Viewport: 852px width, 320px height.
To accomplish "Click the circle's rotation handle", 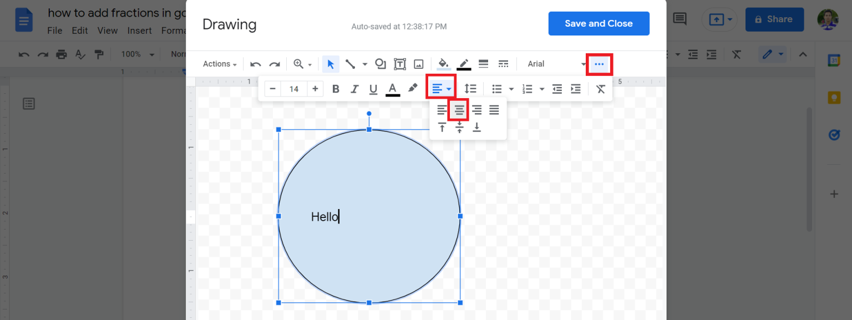I will (x=369, y=114).
